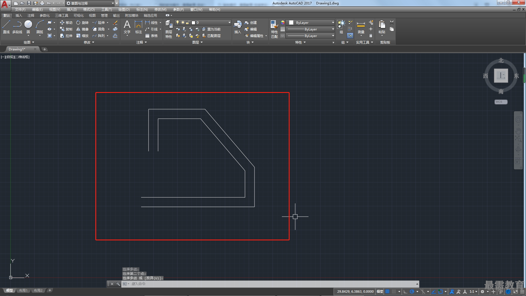Toggle ortho mode in the status bar

[x=405, y=292]
